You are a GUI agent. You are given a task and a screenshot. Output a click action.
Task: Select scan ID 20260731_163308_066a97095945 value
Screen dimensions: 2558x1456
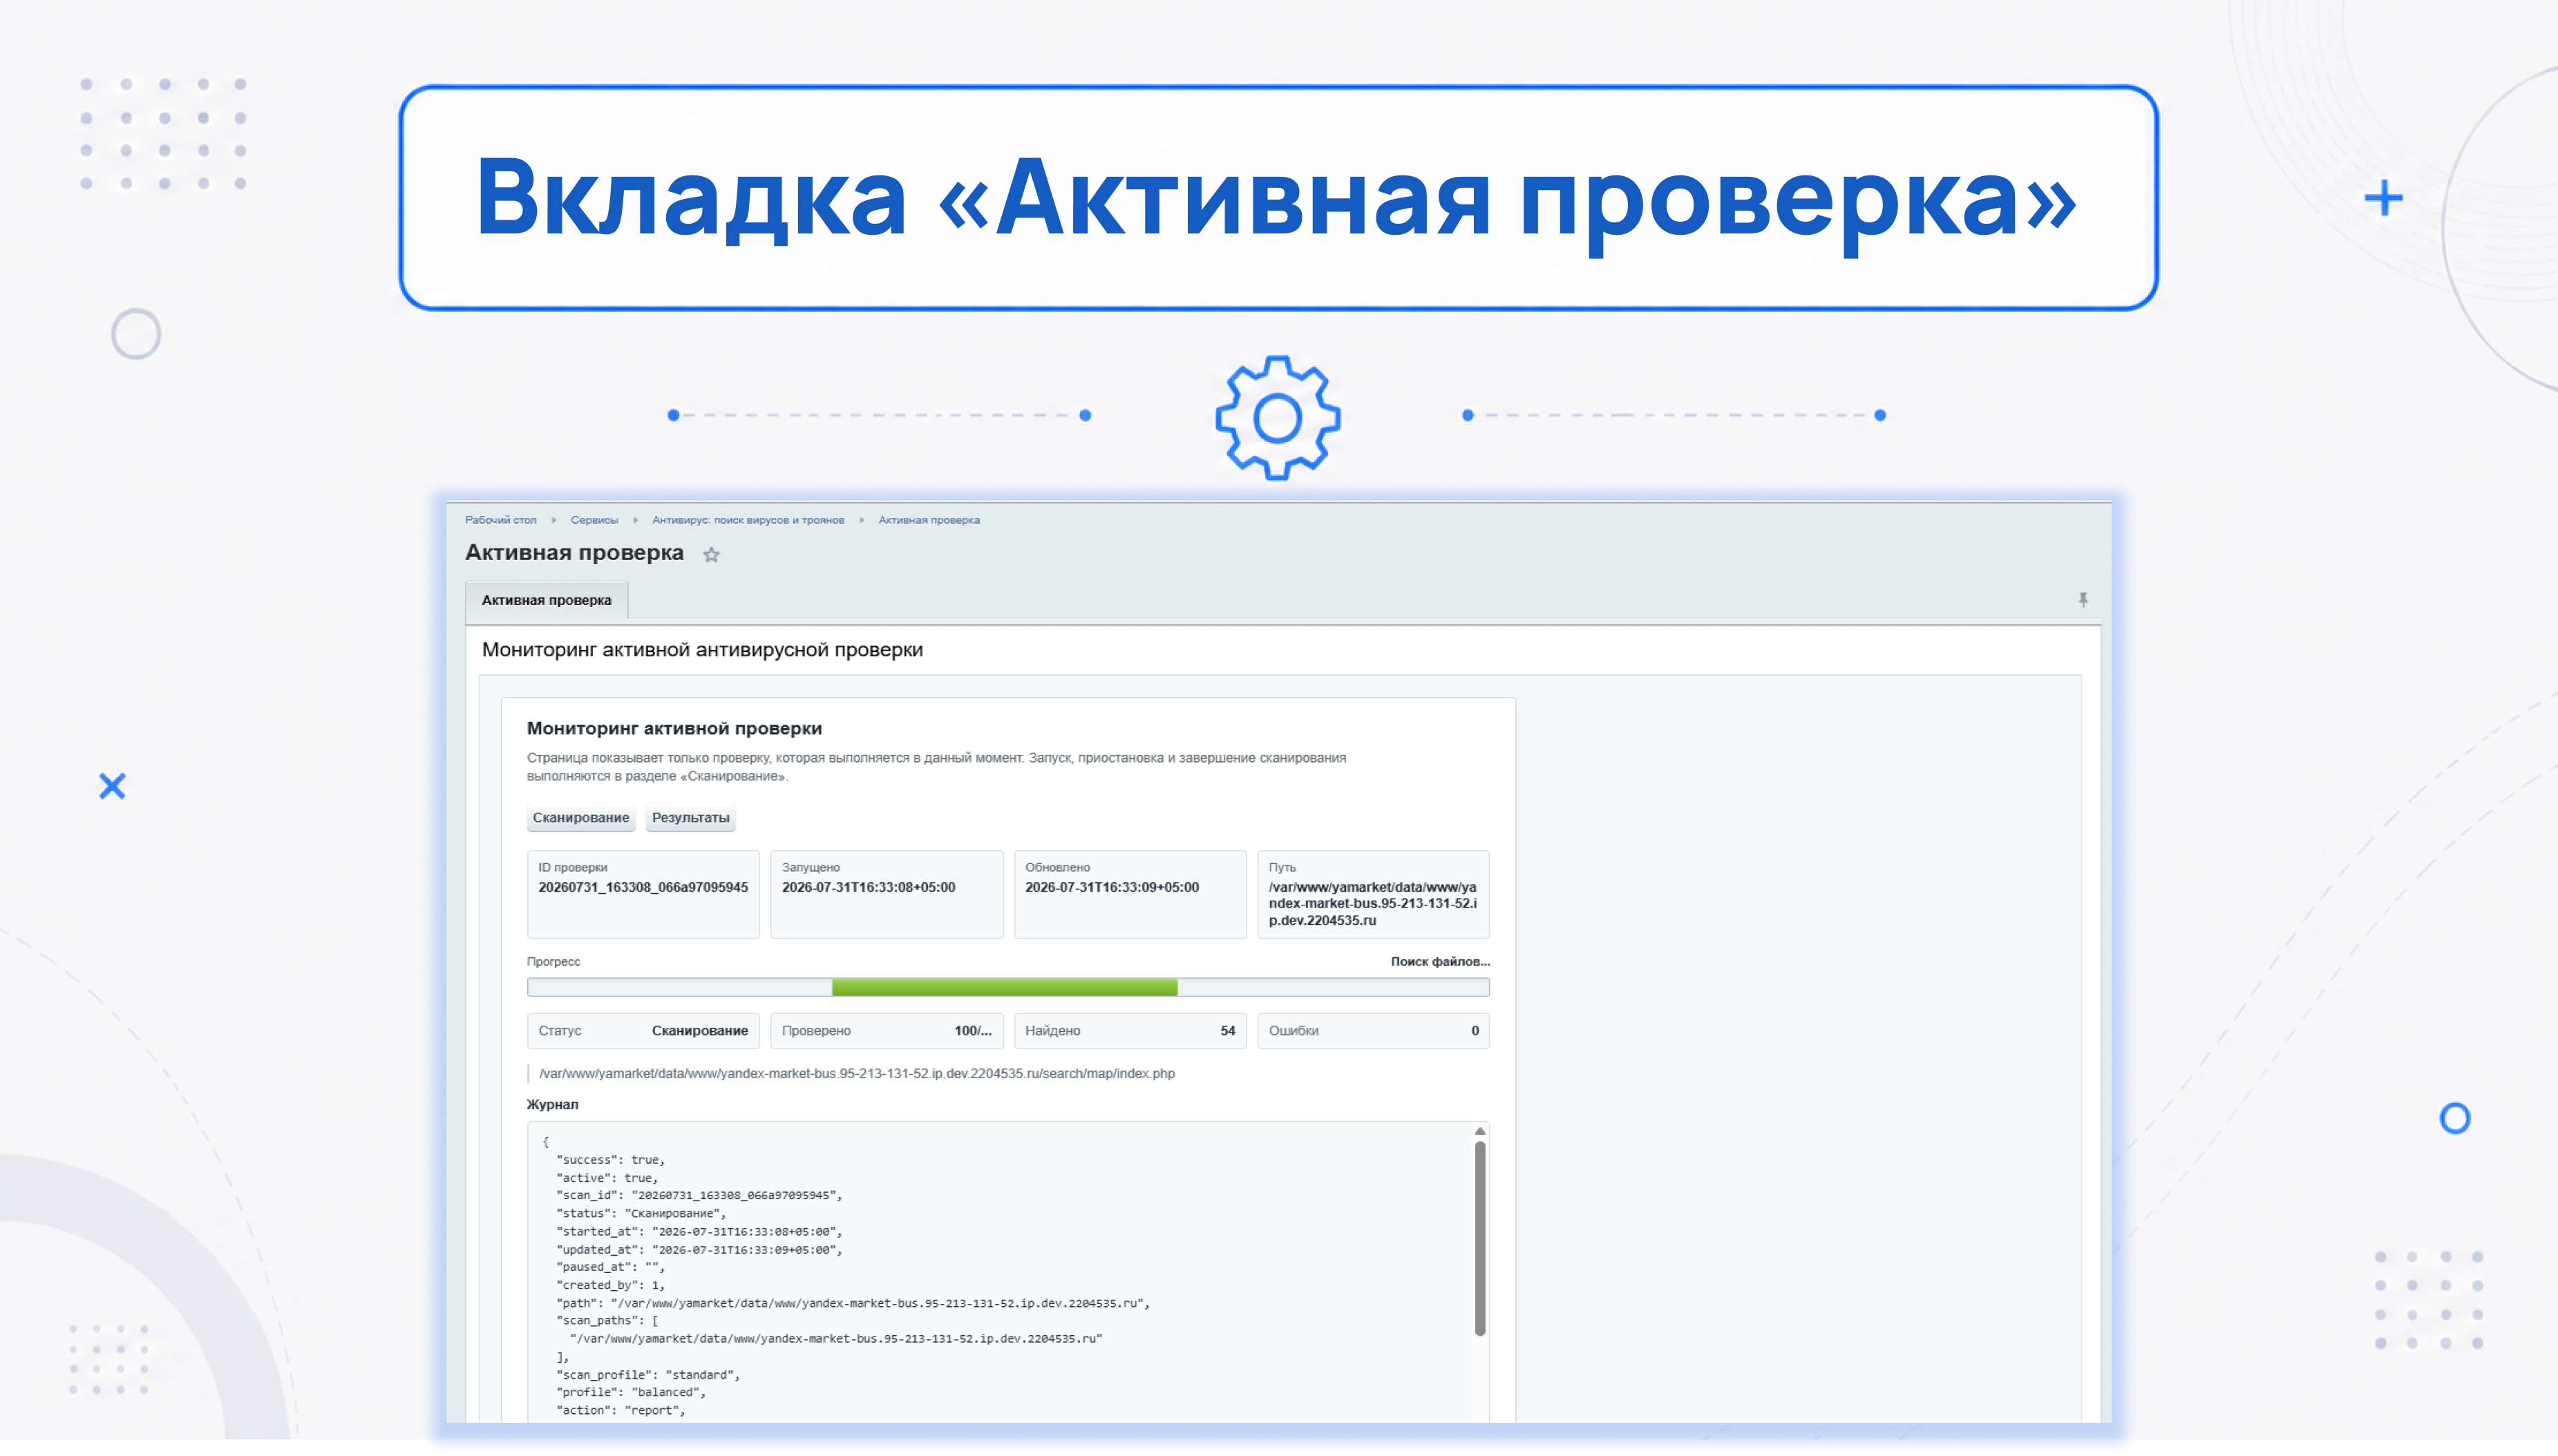643,888
